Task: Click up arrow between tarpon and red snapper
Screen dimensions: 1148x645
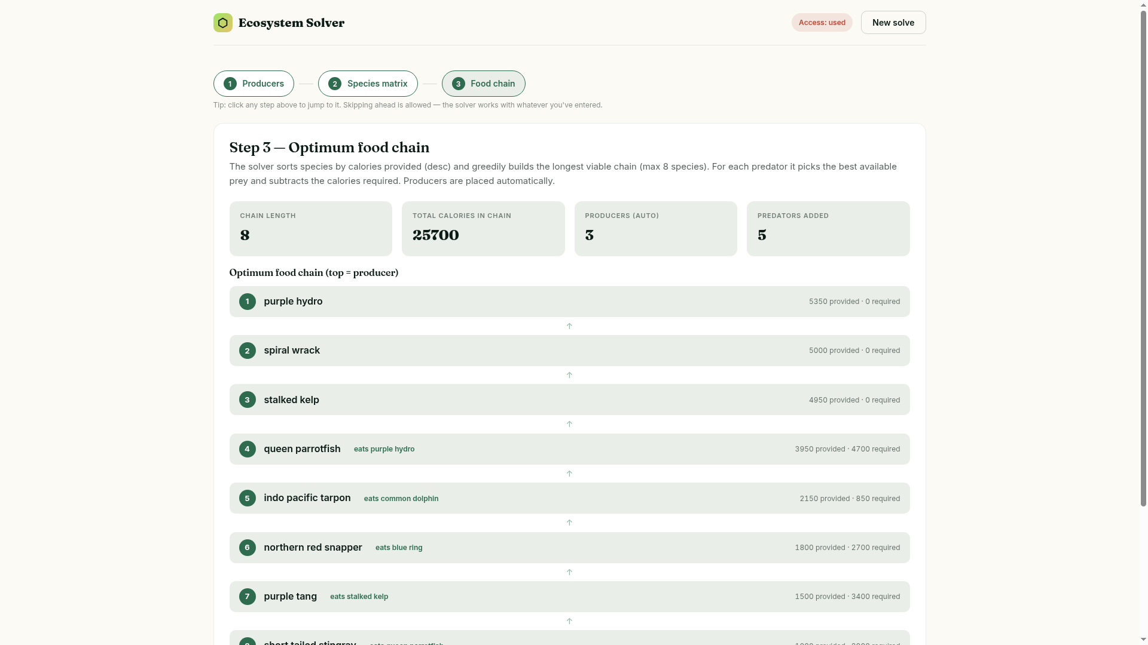Action: (569, 523)
